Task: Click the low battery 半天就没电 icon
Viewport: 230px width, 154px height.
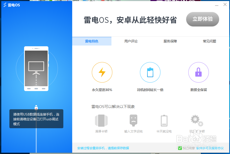Action: [x=164, y=121]
